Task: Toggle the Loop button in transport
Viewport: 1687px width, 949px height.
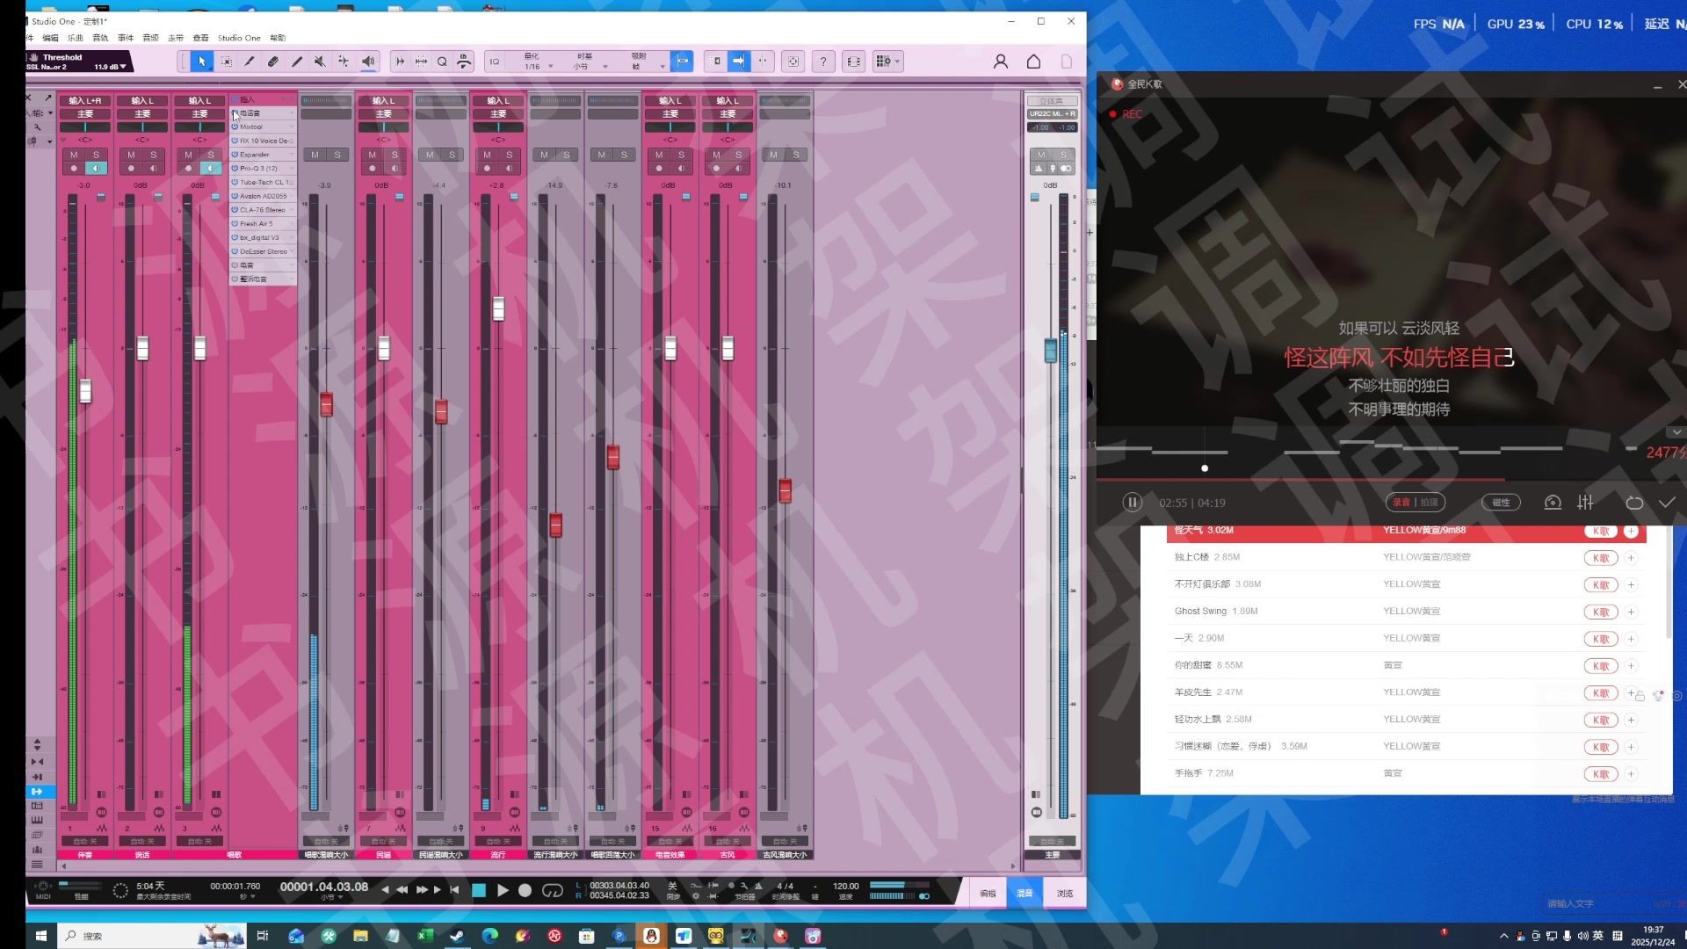Action: coord(552,890)
